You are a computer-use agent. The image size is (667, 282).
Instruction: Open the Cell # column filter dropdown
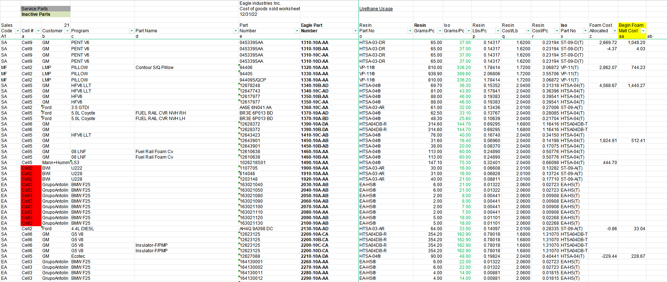tap(38, 31)
